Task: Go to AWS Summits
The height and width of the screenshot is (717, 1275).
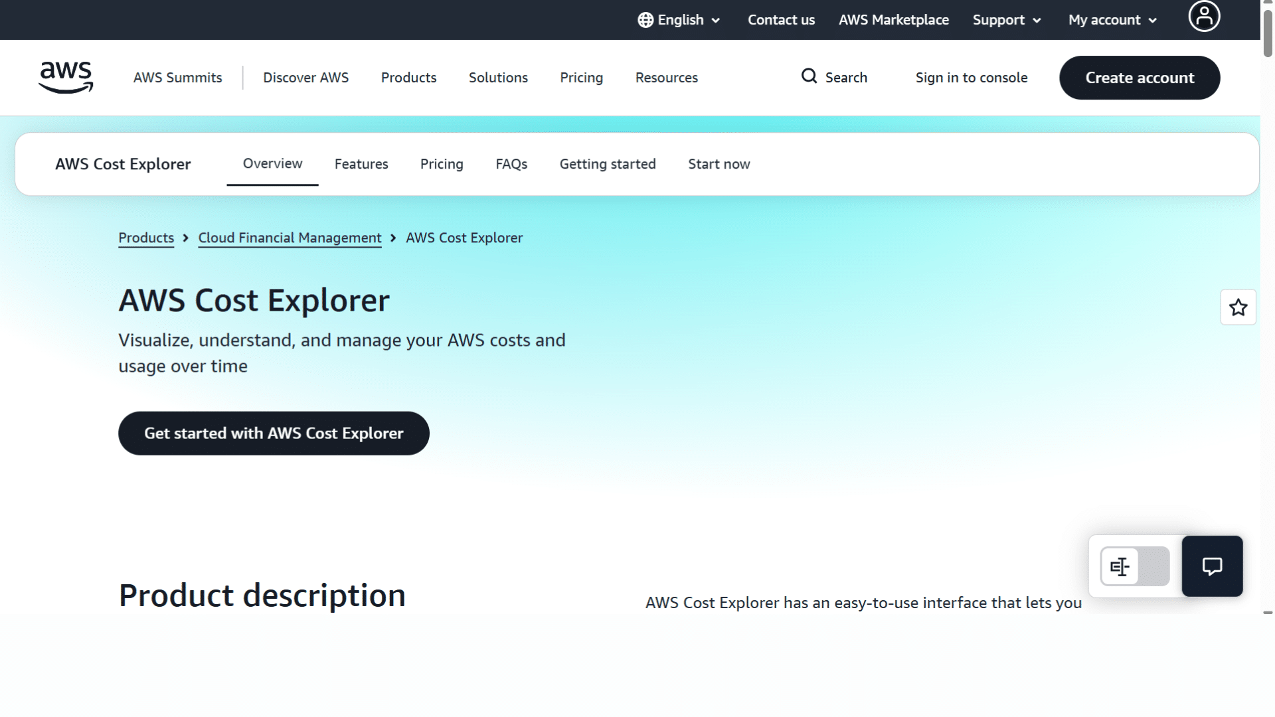Action: coord(177,78)
